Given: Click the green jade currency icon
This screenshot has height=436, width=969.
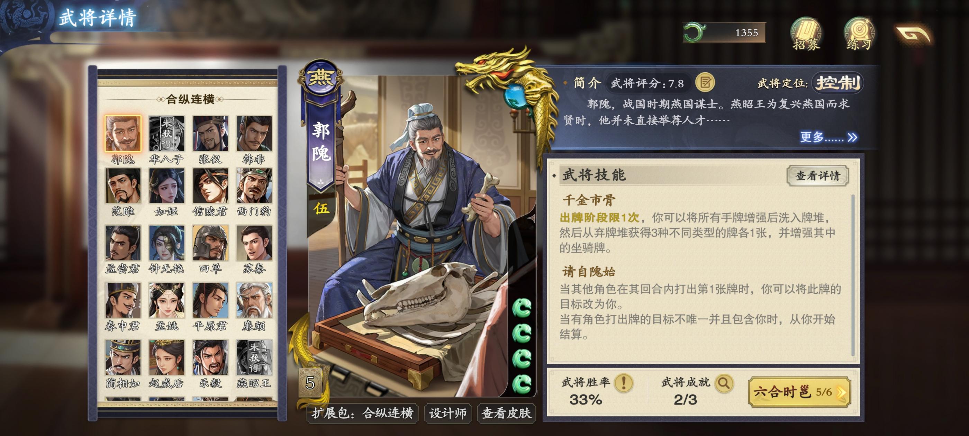Looking at the screenshot, I should pos(694,32).
